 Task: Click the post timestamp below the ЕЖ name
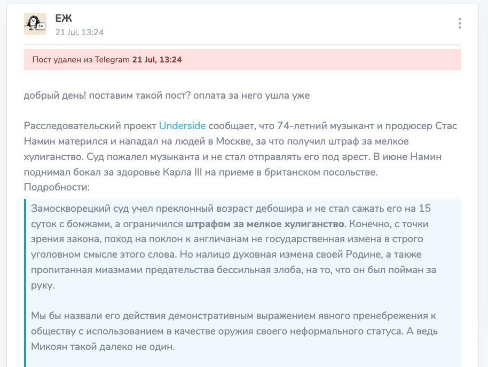tap(80, 33)
